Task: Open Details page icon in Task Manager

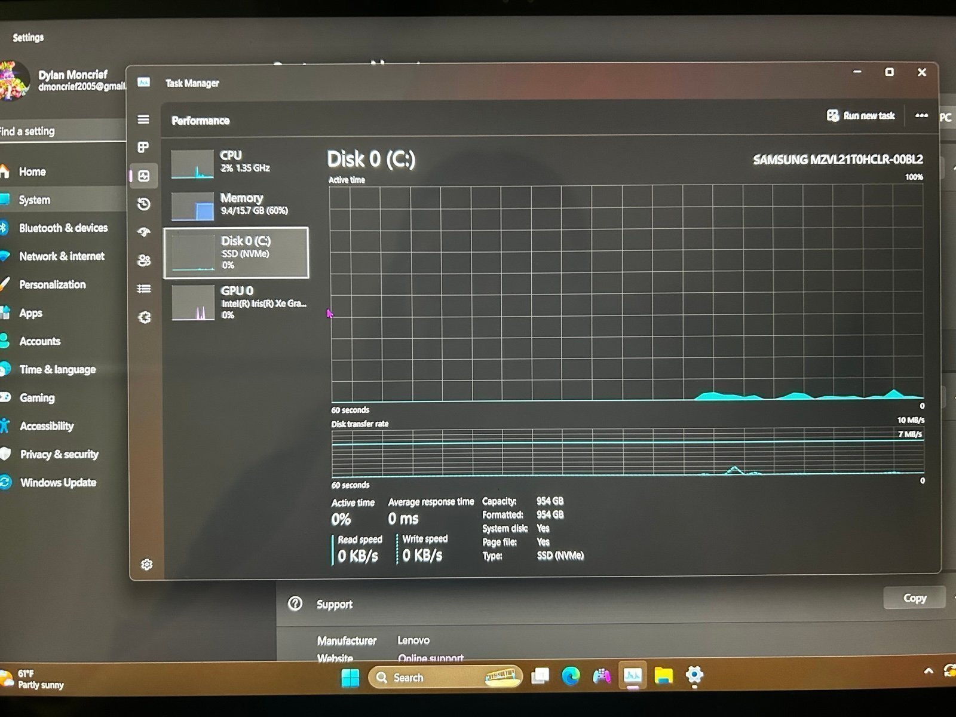Action: [x=144, y=289]
